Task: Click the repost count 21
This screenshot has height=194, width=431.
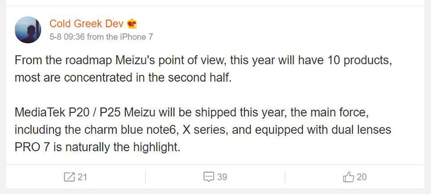Action: click(82, 177)
